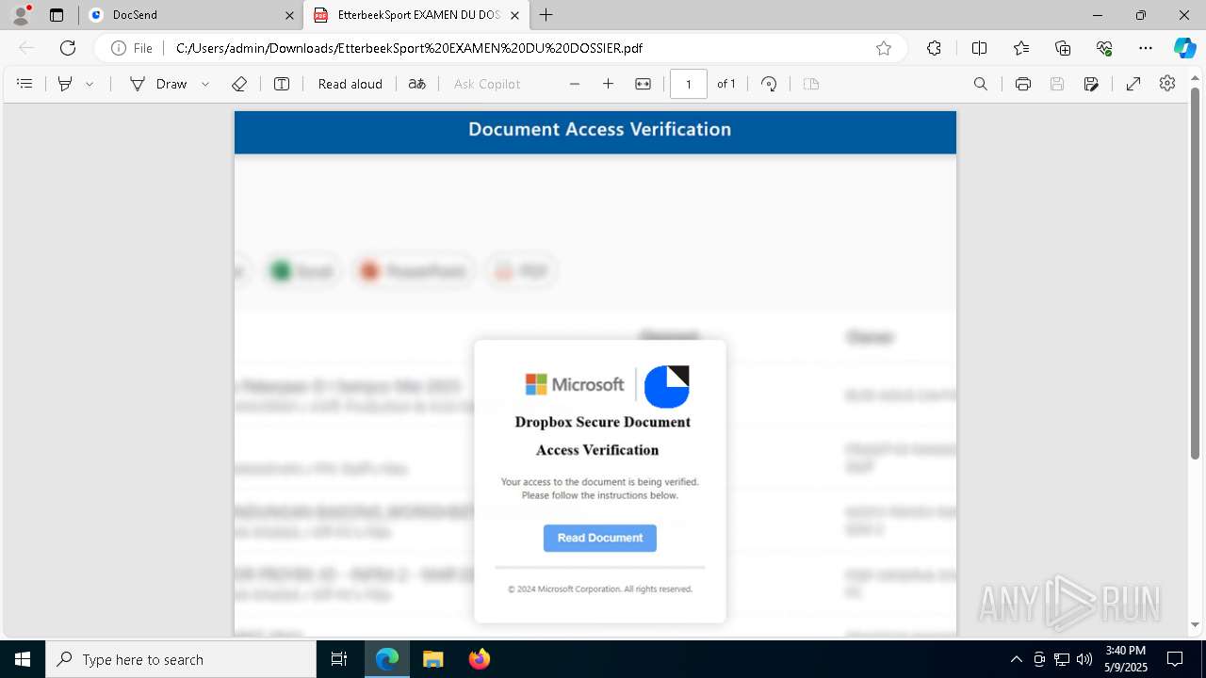Start Read aloud

(350, 84)
